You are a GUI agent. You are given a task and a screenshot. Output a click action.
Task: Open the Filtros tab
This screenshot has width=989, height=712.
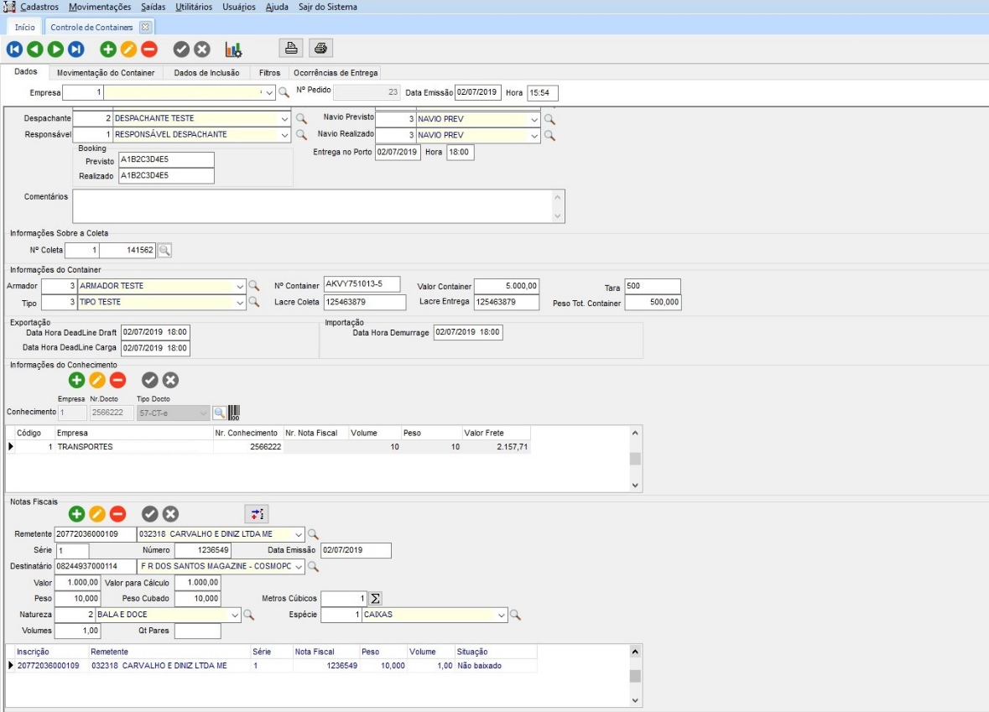coord(269,73)
